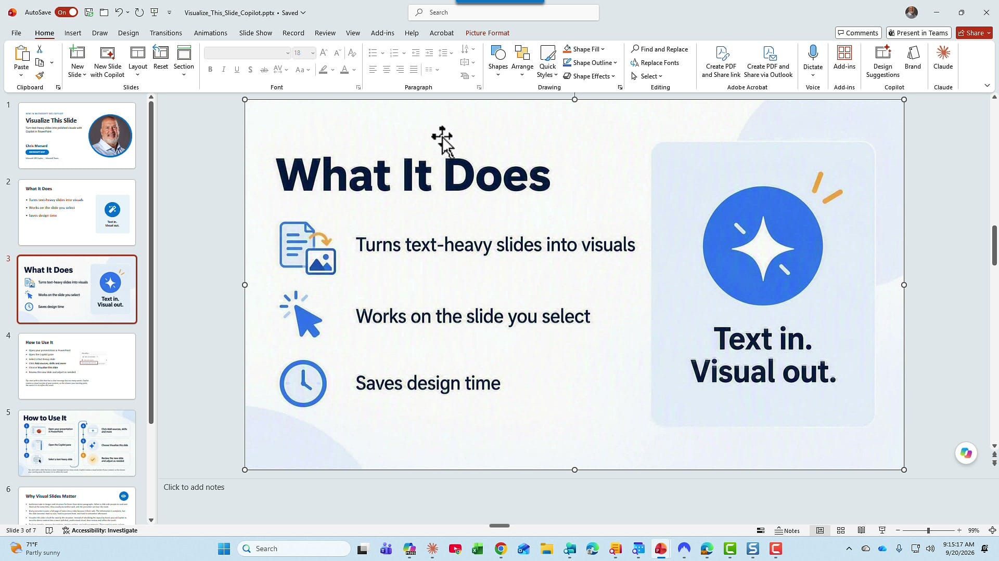Open the Font Color swatch button
999x561 pixels.
click(x=344, y=70)
